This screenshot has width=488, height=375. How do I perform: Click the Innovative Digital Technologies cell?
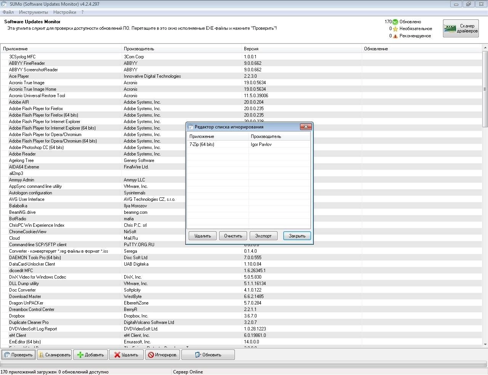pyautogui.click(x=152, y=76)
